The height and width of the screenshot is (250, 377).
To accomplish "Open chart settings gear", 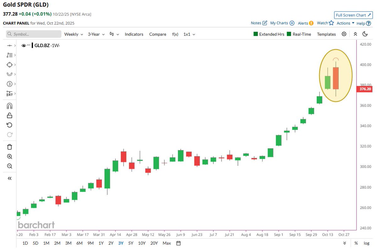I will tap(344, 34).
